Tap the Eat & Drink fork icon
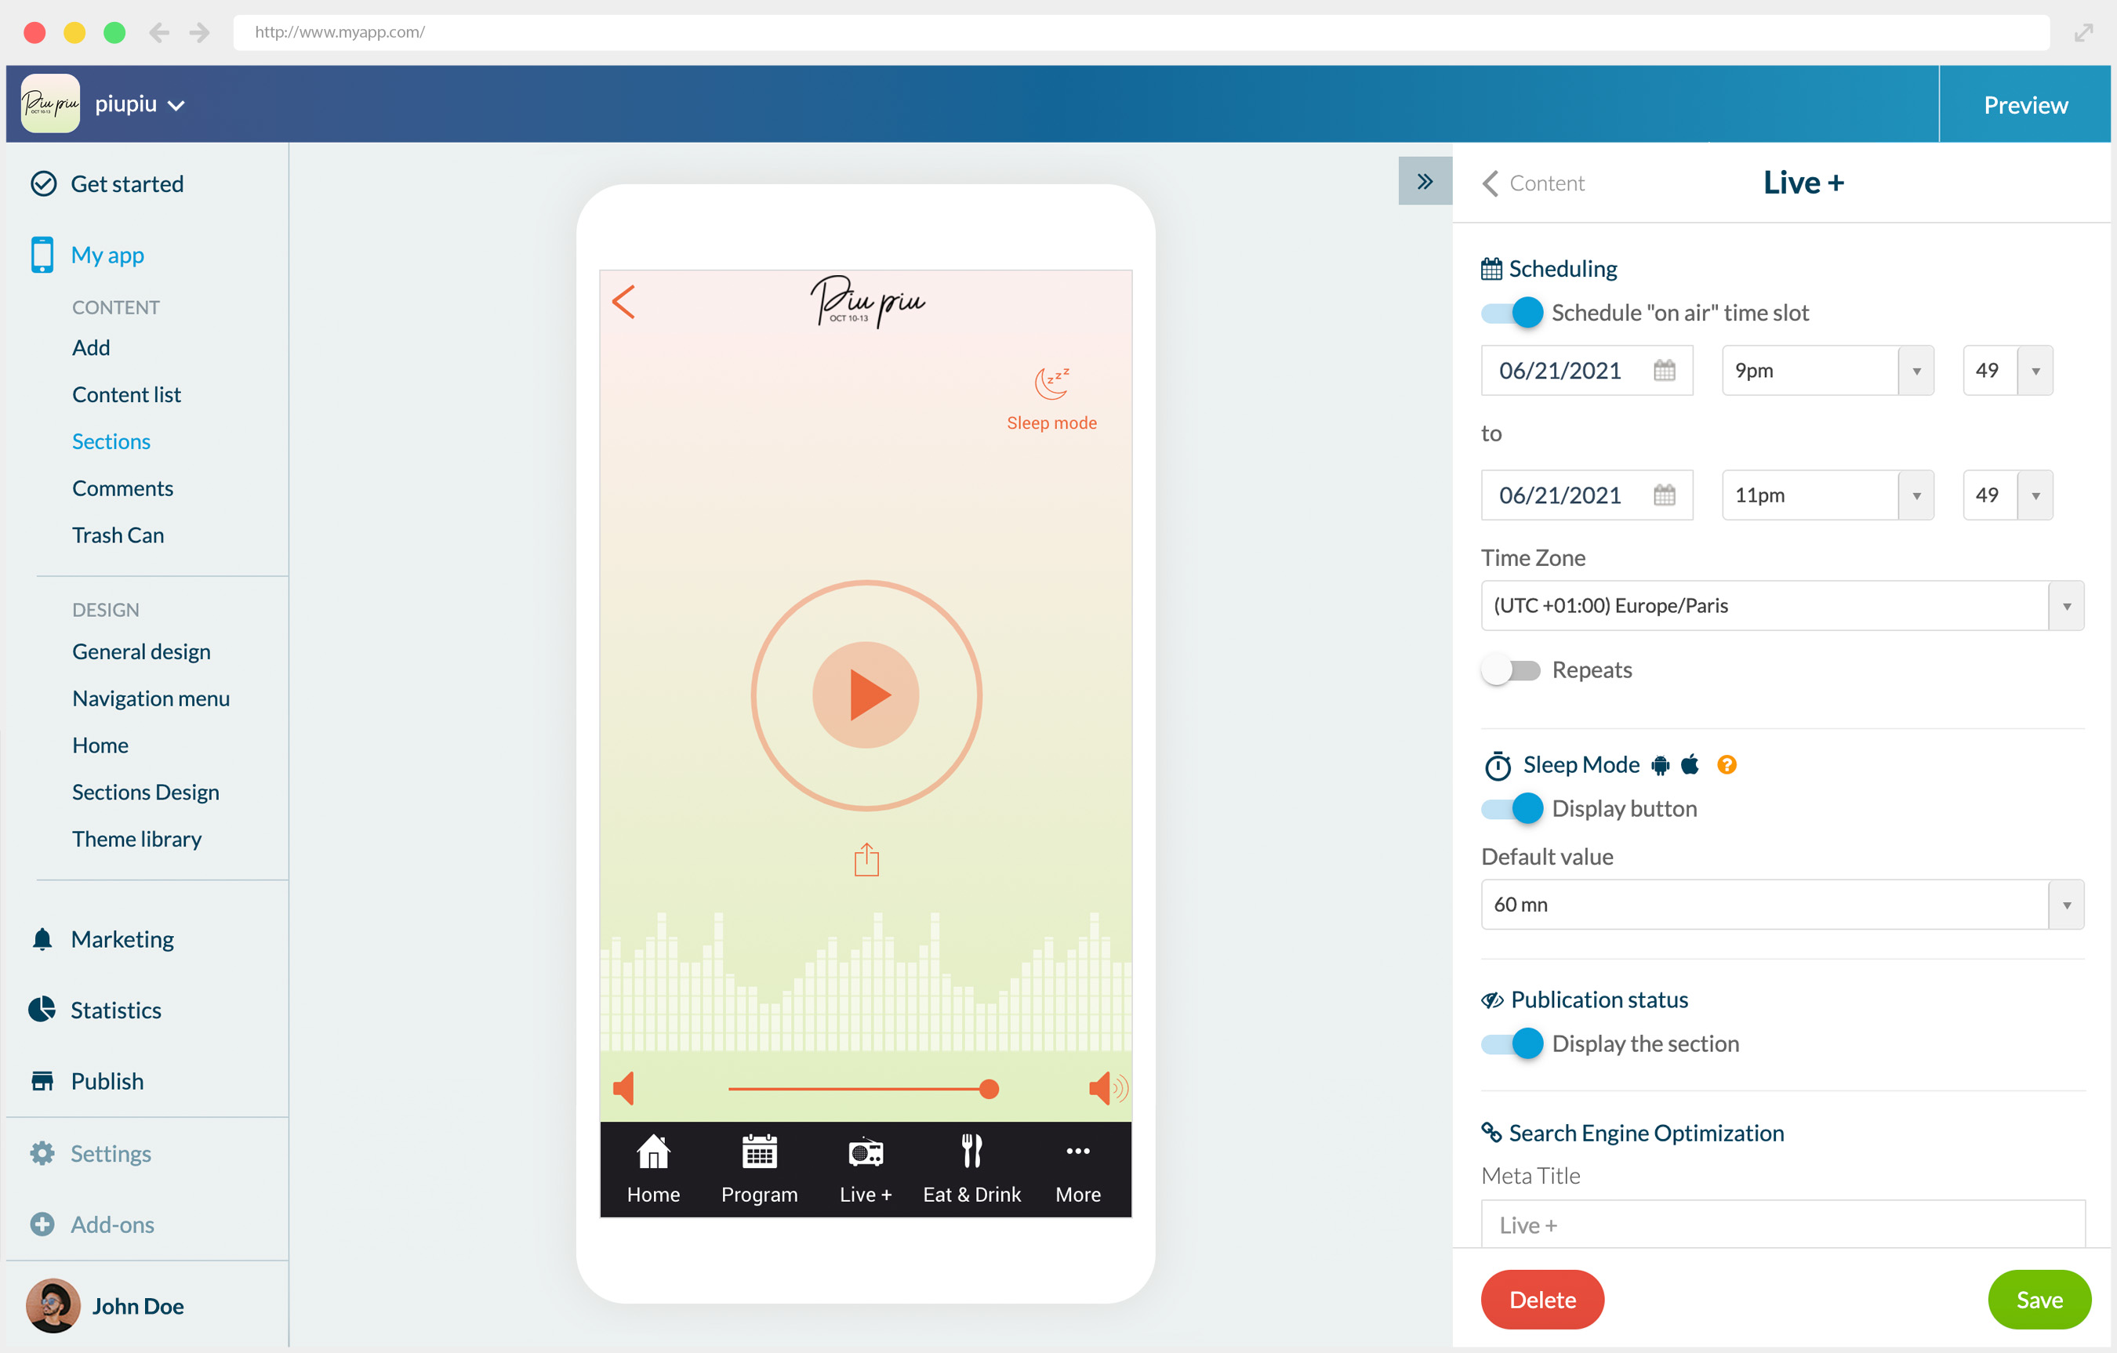 971,1151
